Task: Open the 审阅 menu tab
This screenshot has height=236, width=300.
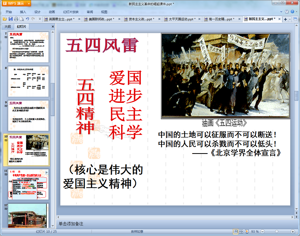Action: pyautogui.click(x=90, y=12)
